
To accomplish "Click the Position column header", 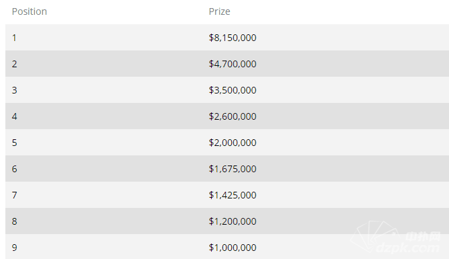I will coord(29,11).
